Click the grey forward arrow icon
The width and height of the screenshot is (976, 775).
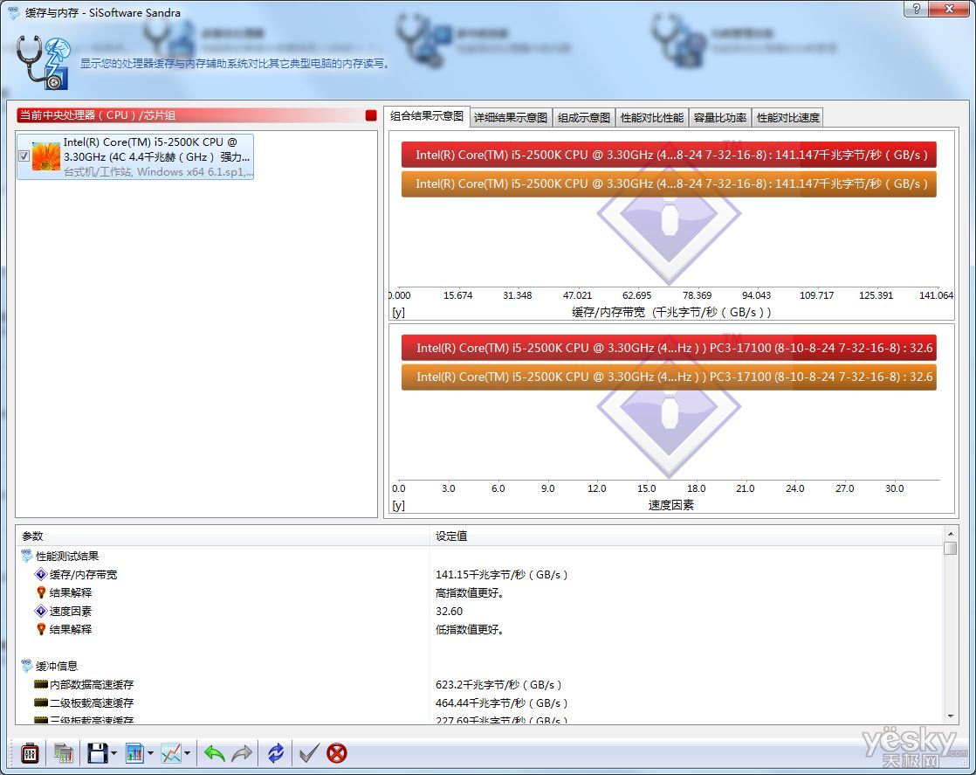[242, 753]
